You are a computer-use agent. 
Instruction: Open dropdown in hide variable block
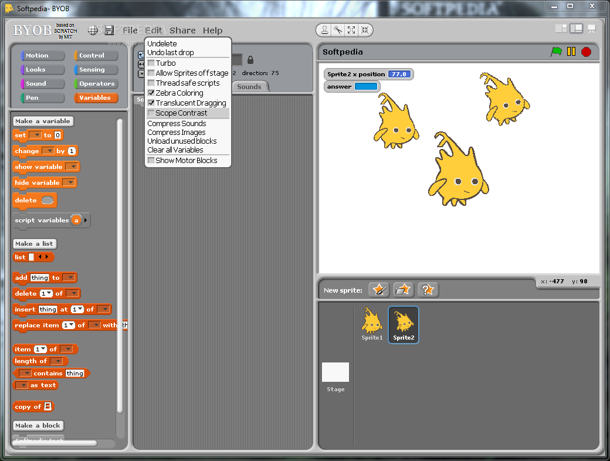[69, 182]
